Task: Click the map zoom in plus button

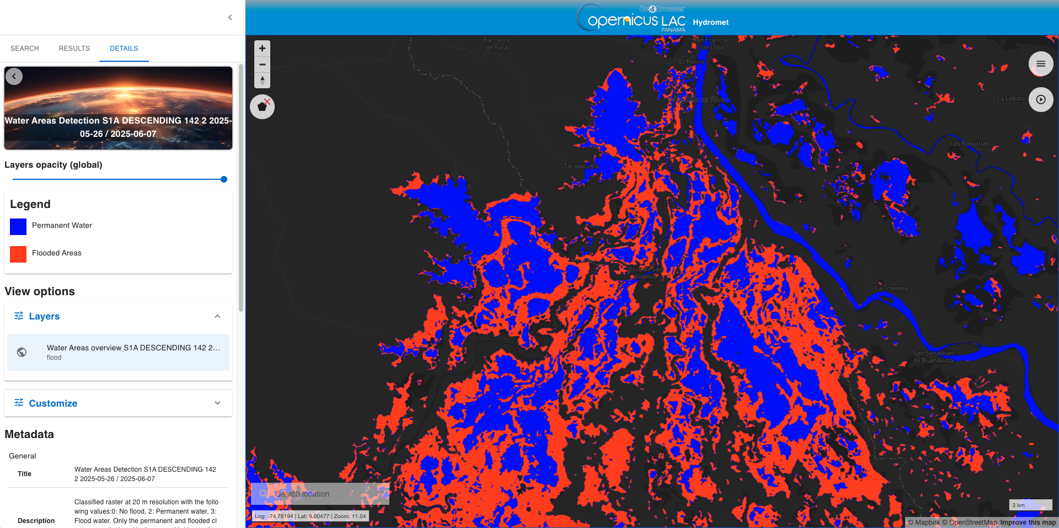Action: [263, 49]
